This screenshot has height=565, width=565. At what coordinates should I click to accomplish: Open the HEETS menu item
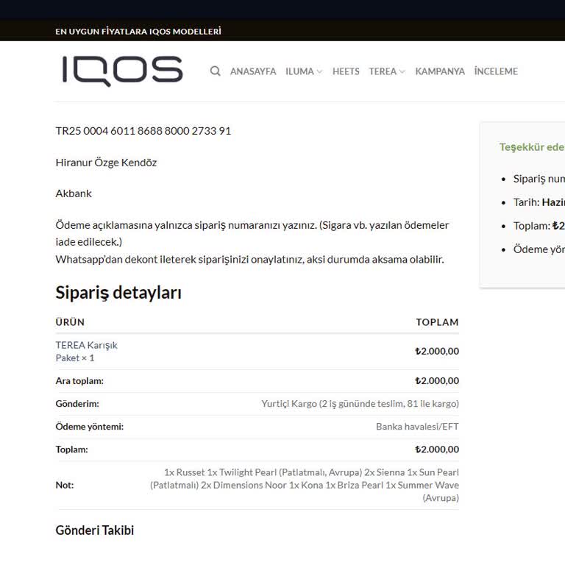coord(346,71)
